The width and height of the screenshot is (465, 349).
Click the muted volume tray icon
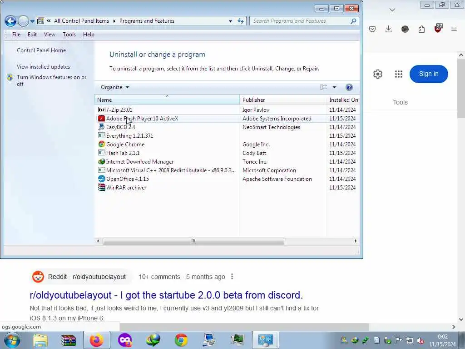(x=420, y=340)
